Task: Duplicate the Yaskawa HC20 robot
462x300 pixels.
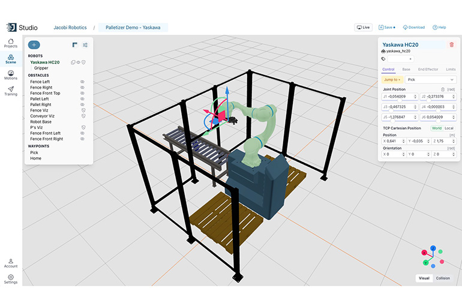Action: click(73, 62)
